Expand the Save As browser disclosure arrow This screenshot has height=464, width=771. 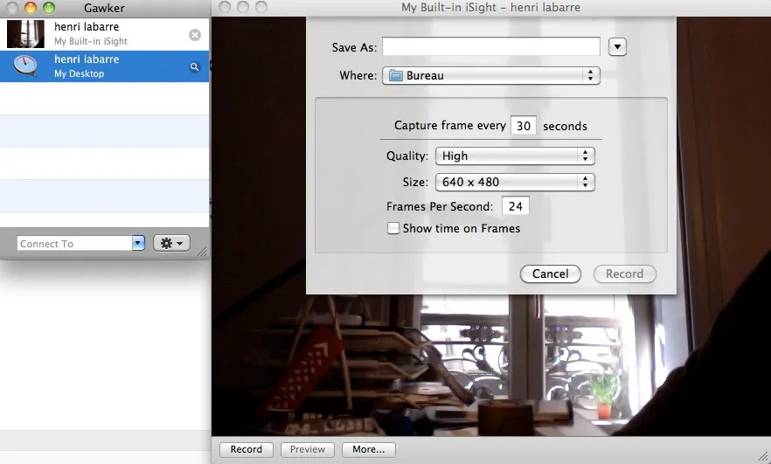point(617,47)
